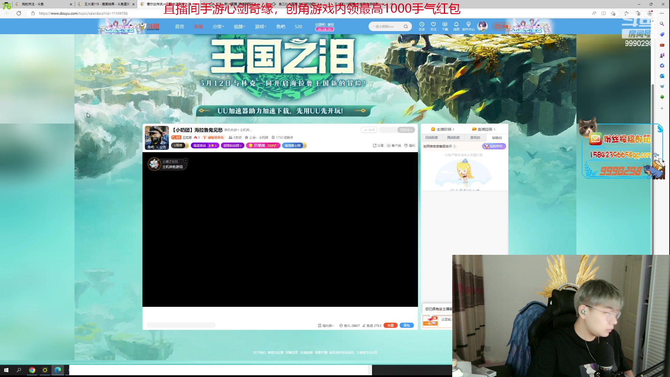This screenshot has width=670, height=377.
Task: Reload the page with the browser refresh button
Action: pos(19,13)
